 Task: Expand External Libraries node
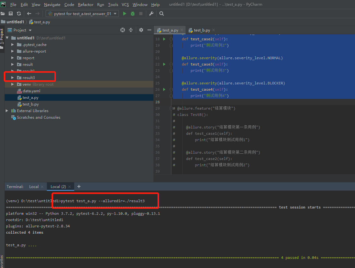pos(7,111)
